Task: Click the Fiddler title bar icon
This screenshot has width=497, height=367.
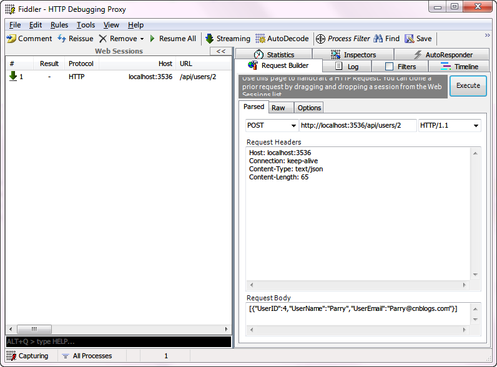Action: pyautogui.click(x=10, y=9)
